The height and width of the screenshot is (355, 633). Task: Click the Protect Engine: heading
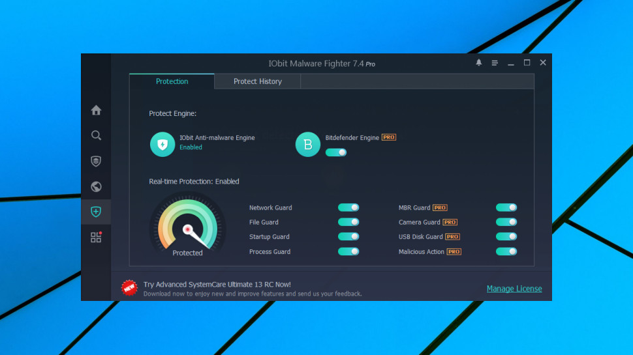click(x=173, y=113)
